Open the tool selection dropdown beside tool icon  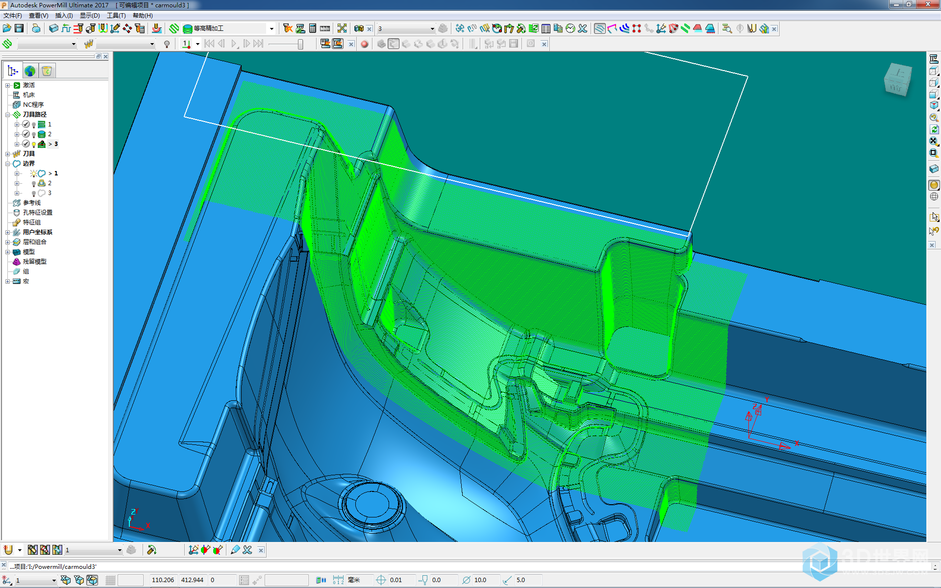(152, 44)
